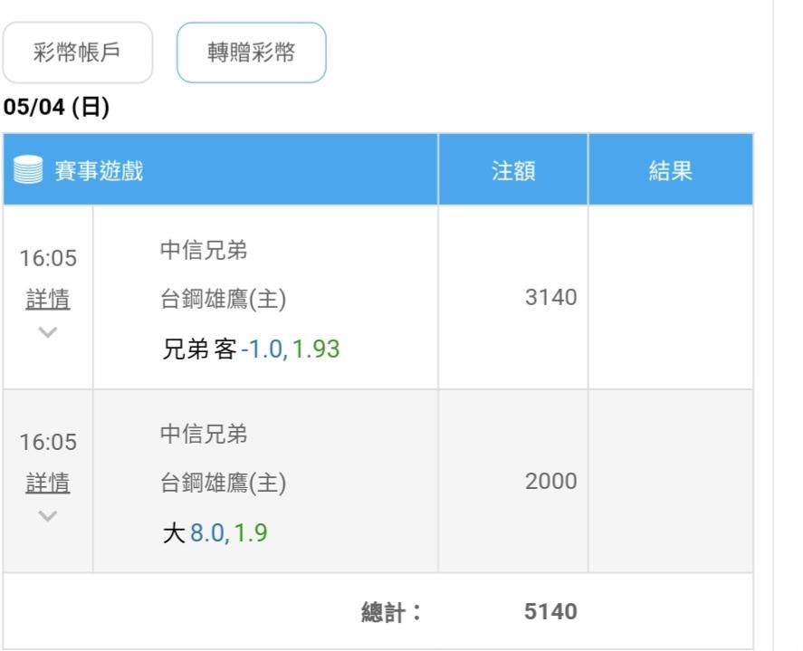The width and height of the screenshot is (803, 651).
Task: Click the coin stack icon in the header
Action: (x=28, y=170)
